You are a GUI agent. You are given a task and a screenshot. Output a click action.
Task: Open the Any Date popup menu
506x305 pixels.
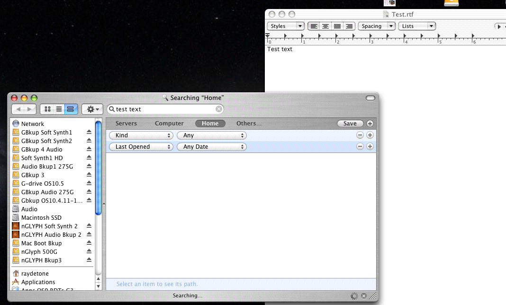(x=212, y=147)
